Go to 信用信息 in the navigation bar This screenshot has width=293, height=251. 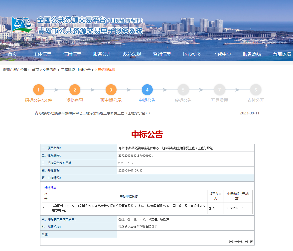tap(72, 54)
